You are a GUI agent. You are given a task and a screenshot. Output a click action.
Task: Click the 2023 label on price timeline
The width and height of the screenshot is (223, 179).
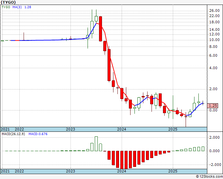click(71, 129)
